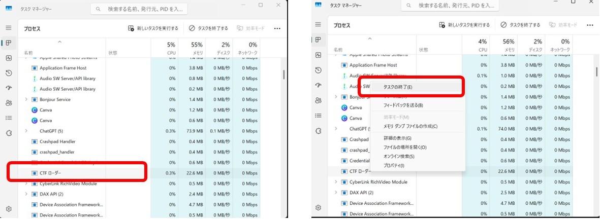
Task: Click the search box in left Task Manager
Action: [142, 9]
